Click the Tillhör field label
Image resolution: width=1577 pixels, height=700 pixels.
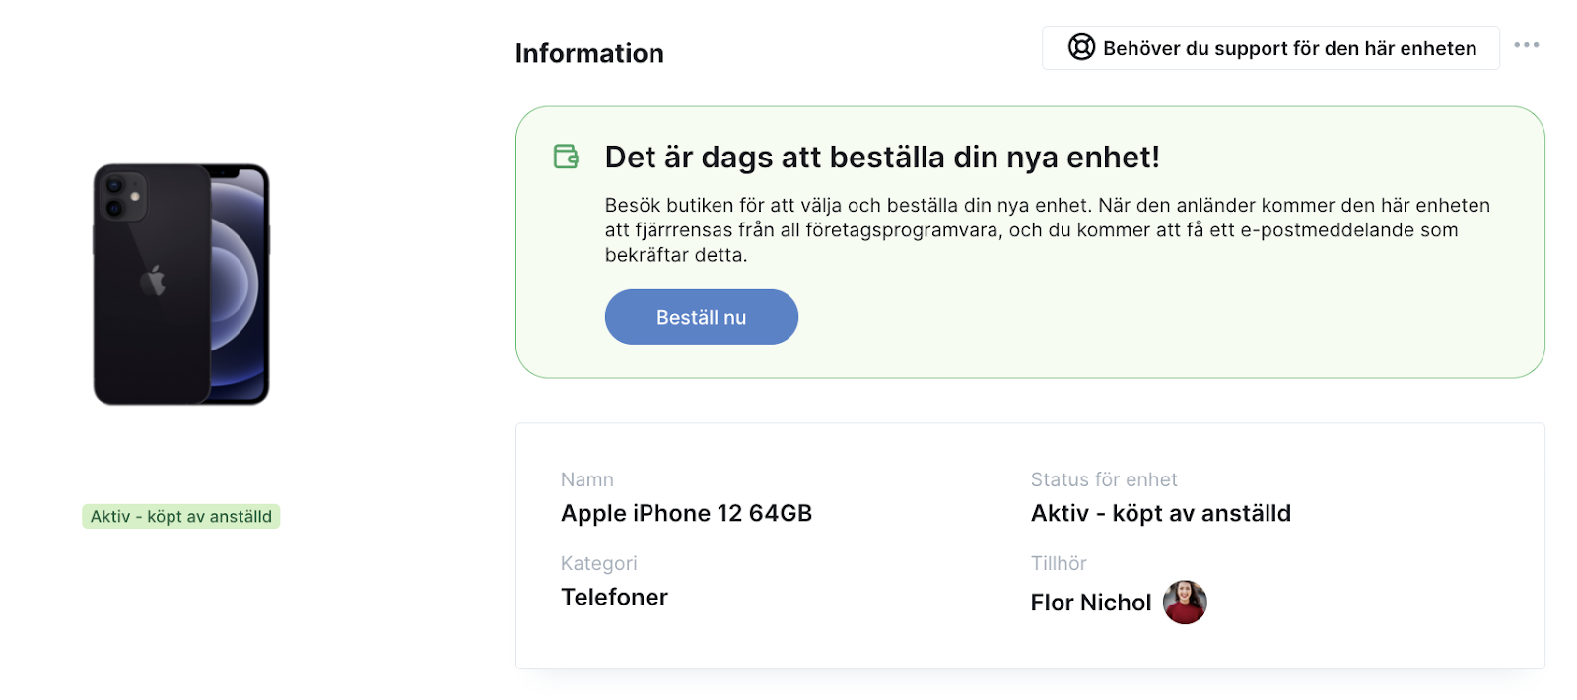1059,563
